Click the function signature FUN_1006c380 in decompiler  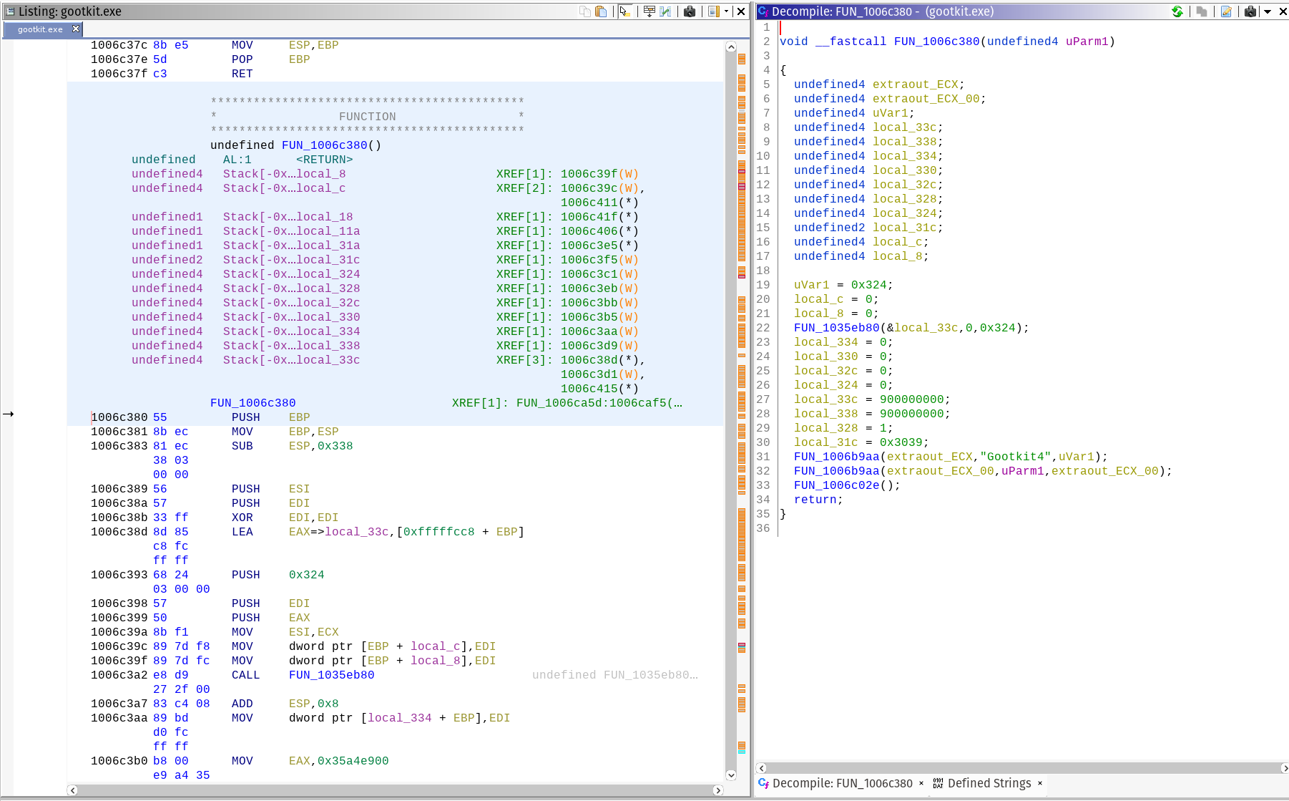coord(936,42)
